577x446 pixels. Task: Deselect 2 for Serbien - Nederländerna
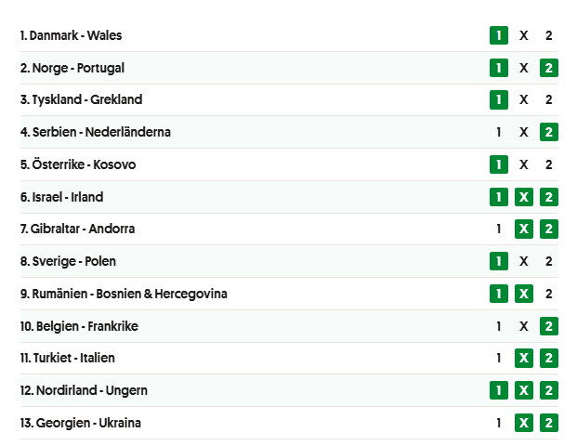click(x=549, y=132)
